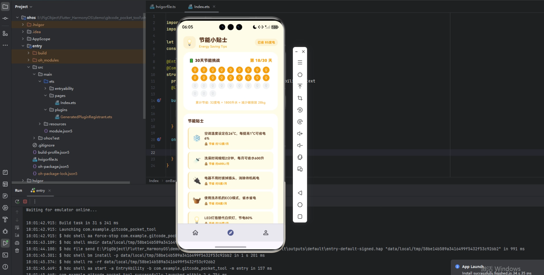Viewport: 544px width, 275px height.
Task: Click the Index breadcrumb below editor
Action: [x=154, y=181]
